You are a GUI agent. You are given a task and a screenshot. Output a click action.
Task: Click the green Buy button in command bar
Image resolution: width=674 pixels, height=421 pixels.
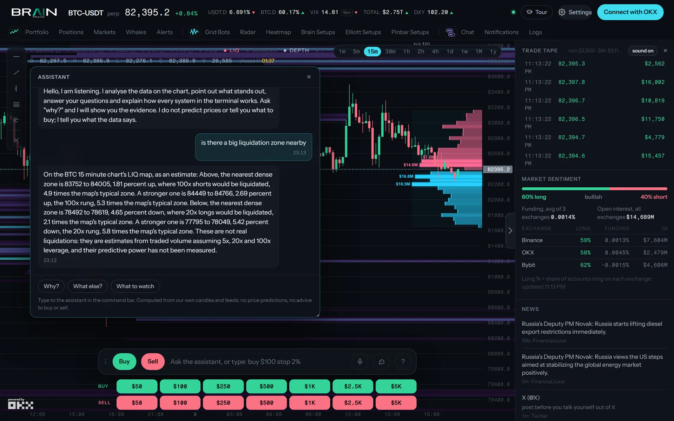[x=124, y=361]
